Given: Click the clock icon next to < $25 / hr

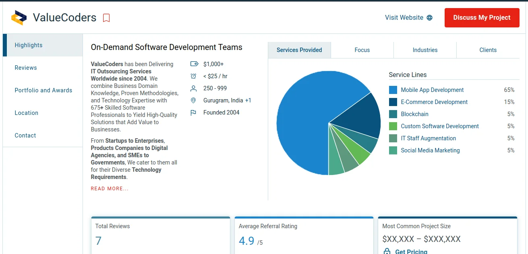Looking at the screenshot, I should coord(193,76).
